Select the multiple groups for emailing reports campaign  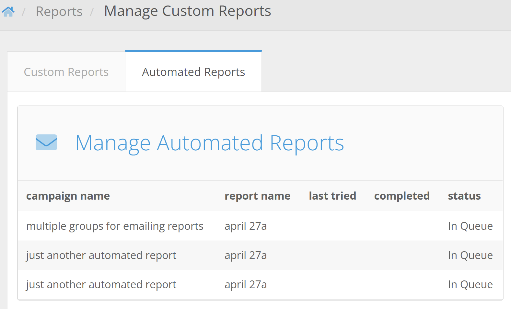(115, 226)
